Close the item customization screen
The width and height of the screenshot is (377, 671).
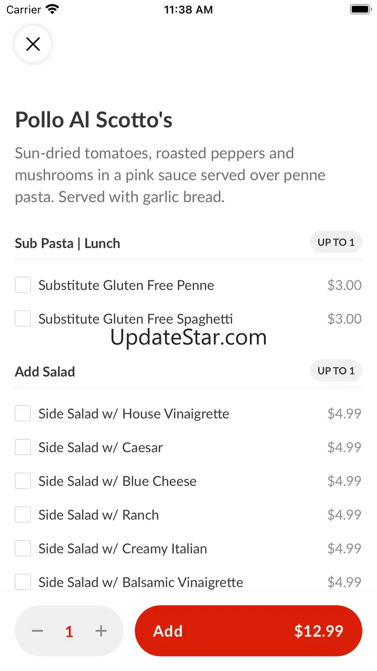33,45
